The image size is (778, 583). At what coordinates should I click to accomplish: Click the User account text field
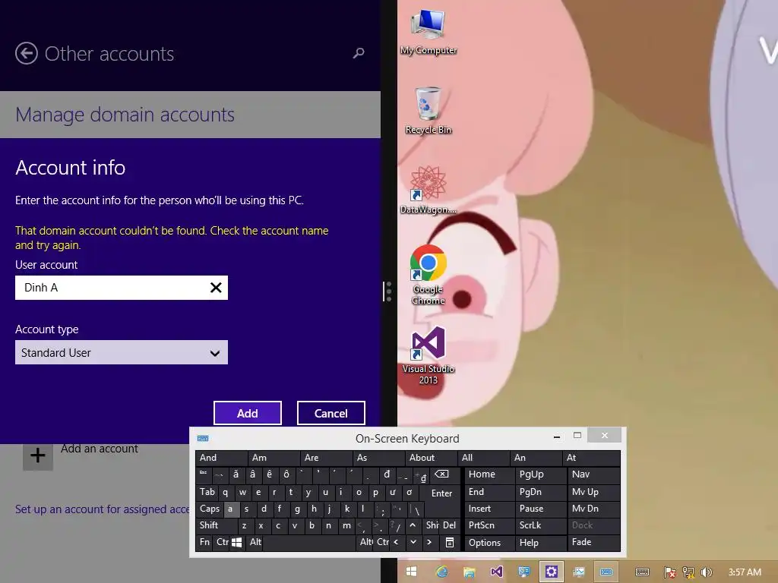tap(122, 288)
